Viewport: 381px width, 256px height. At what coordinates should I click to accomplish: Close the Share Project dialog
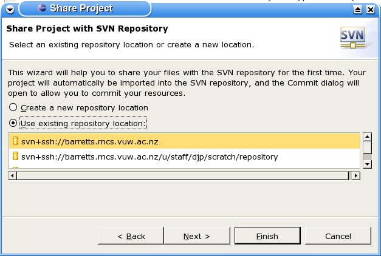pyautogui.click(x=371, y=10)
